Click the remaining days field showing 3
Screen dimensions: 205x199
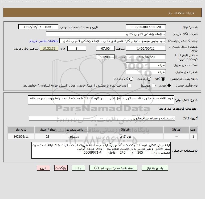click(77, 48)
